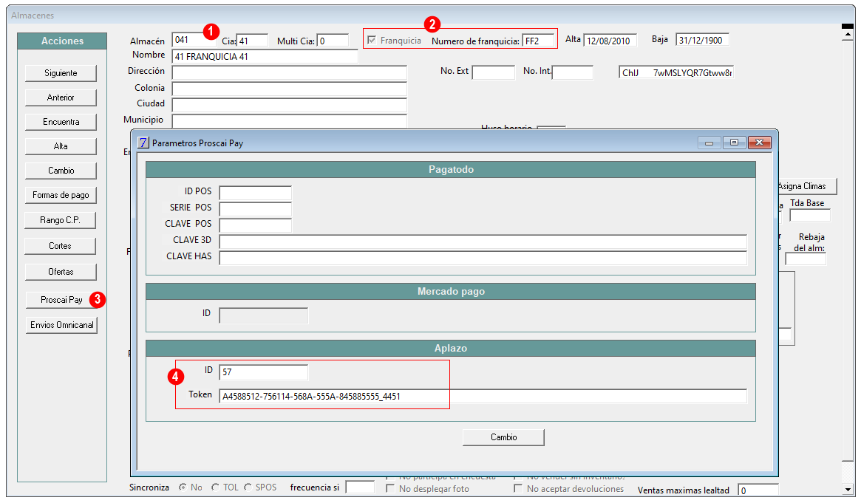Click the Alta action button

(x=61, y=146)
